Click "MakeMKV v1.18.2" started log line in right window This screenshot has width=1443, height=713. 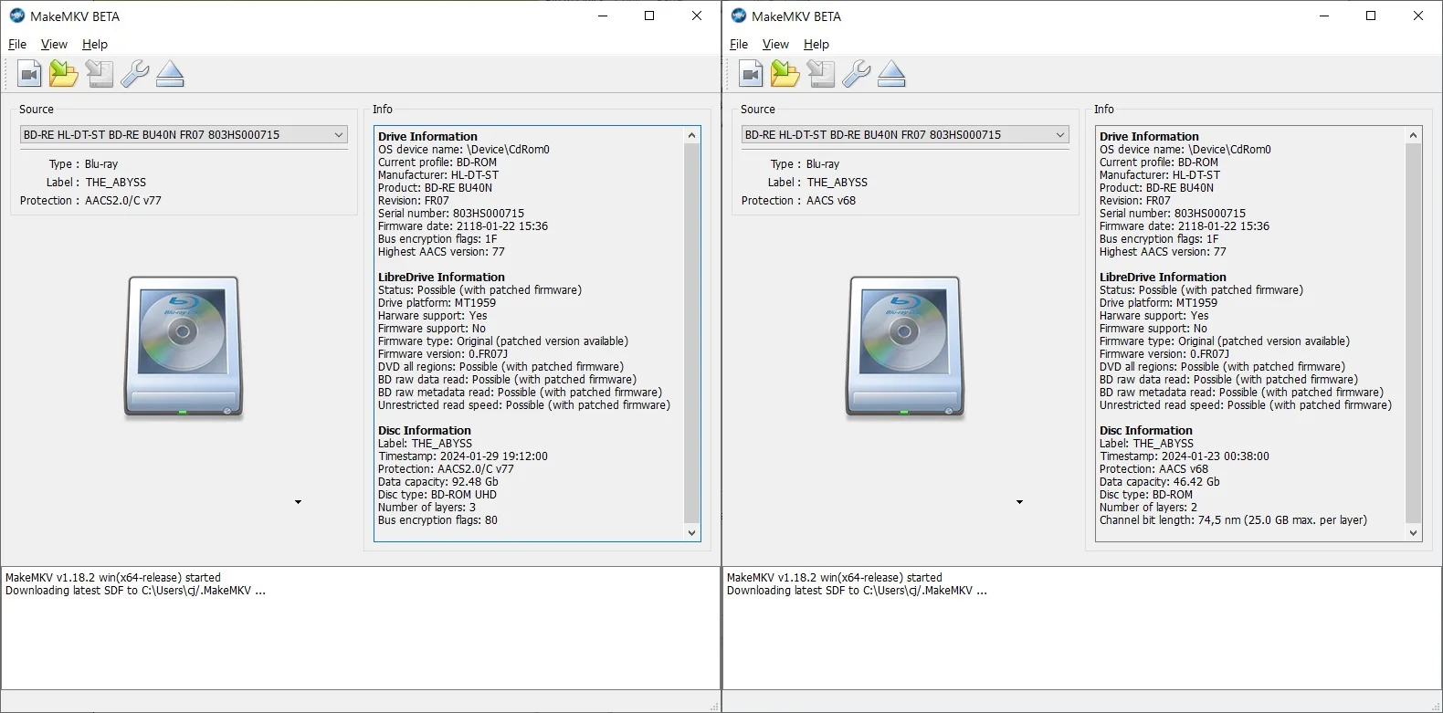coord(835,578)
